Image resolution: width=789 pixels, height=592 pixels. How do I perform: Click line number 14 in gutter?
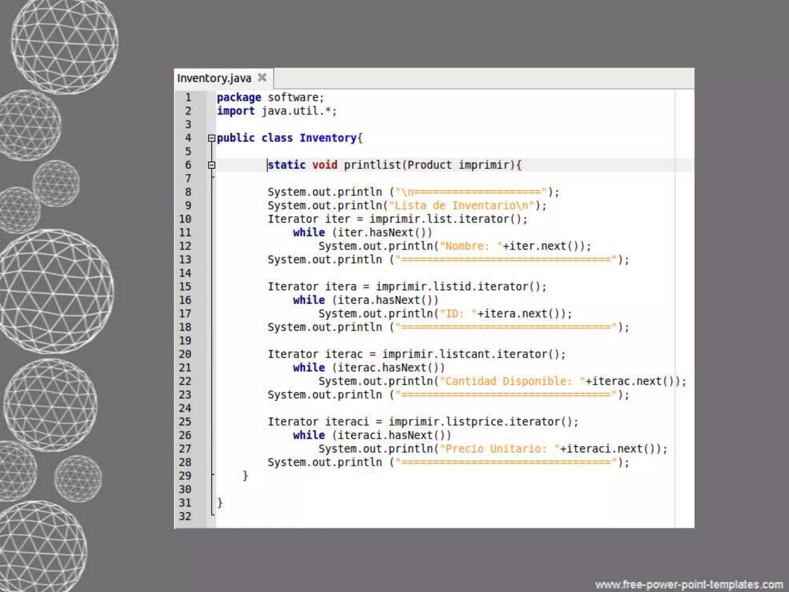point(185,273)
